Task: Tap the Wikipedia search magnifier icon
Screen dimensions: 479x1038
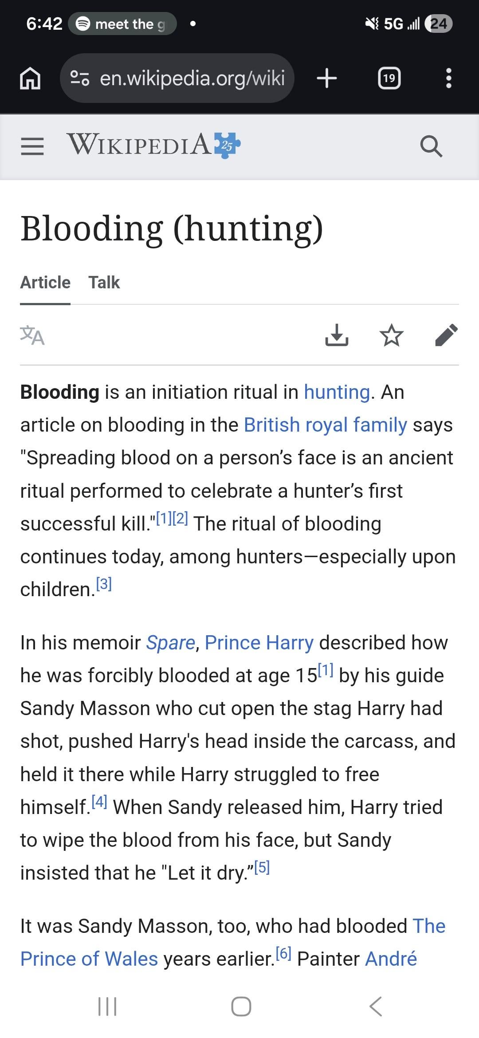Action: pyautogui.click(x=431, y=146)
